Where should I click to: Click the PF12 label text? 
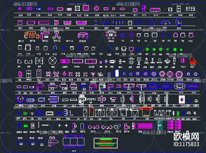tap(142, 93)
